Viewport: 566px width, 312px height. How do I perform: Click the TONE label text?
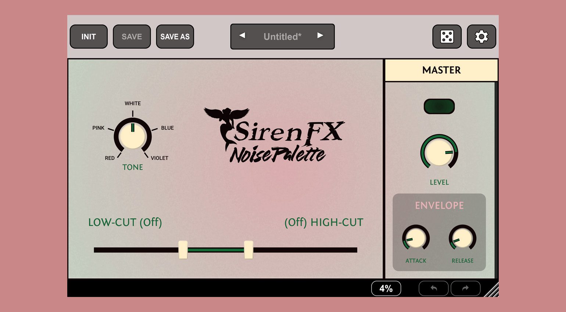click(133, 167)
